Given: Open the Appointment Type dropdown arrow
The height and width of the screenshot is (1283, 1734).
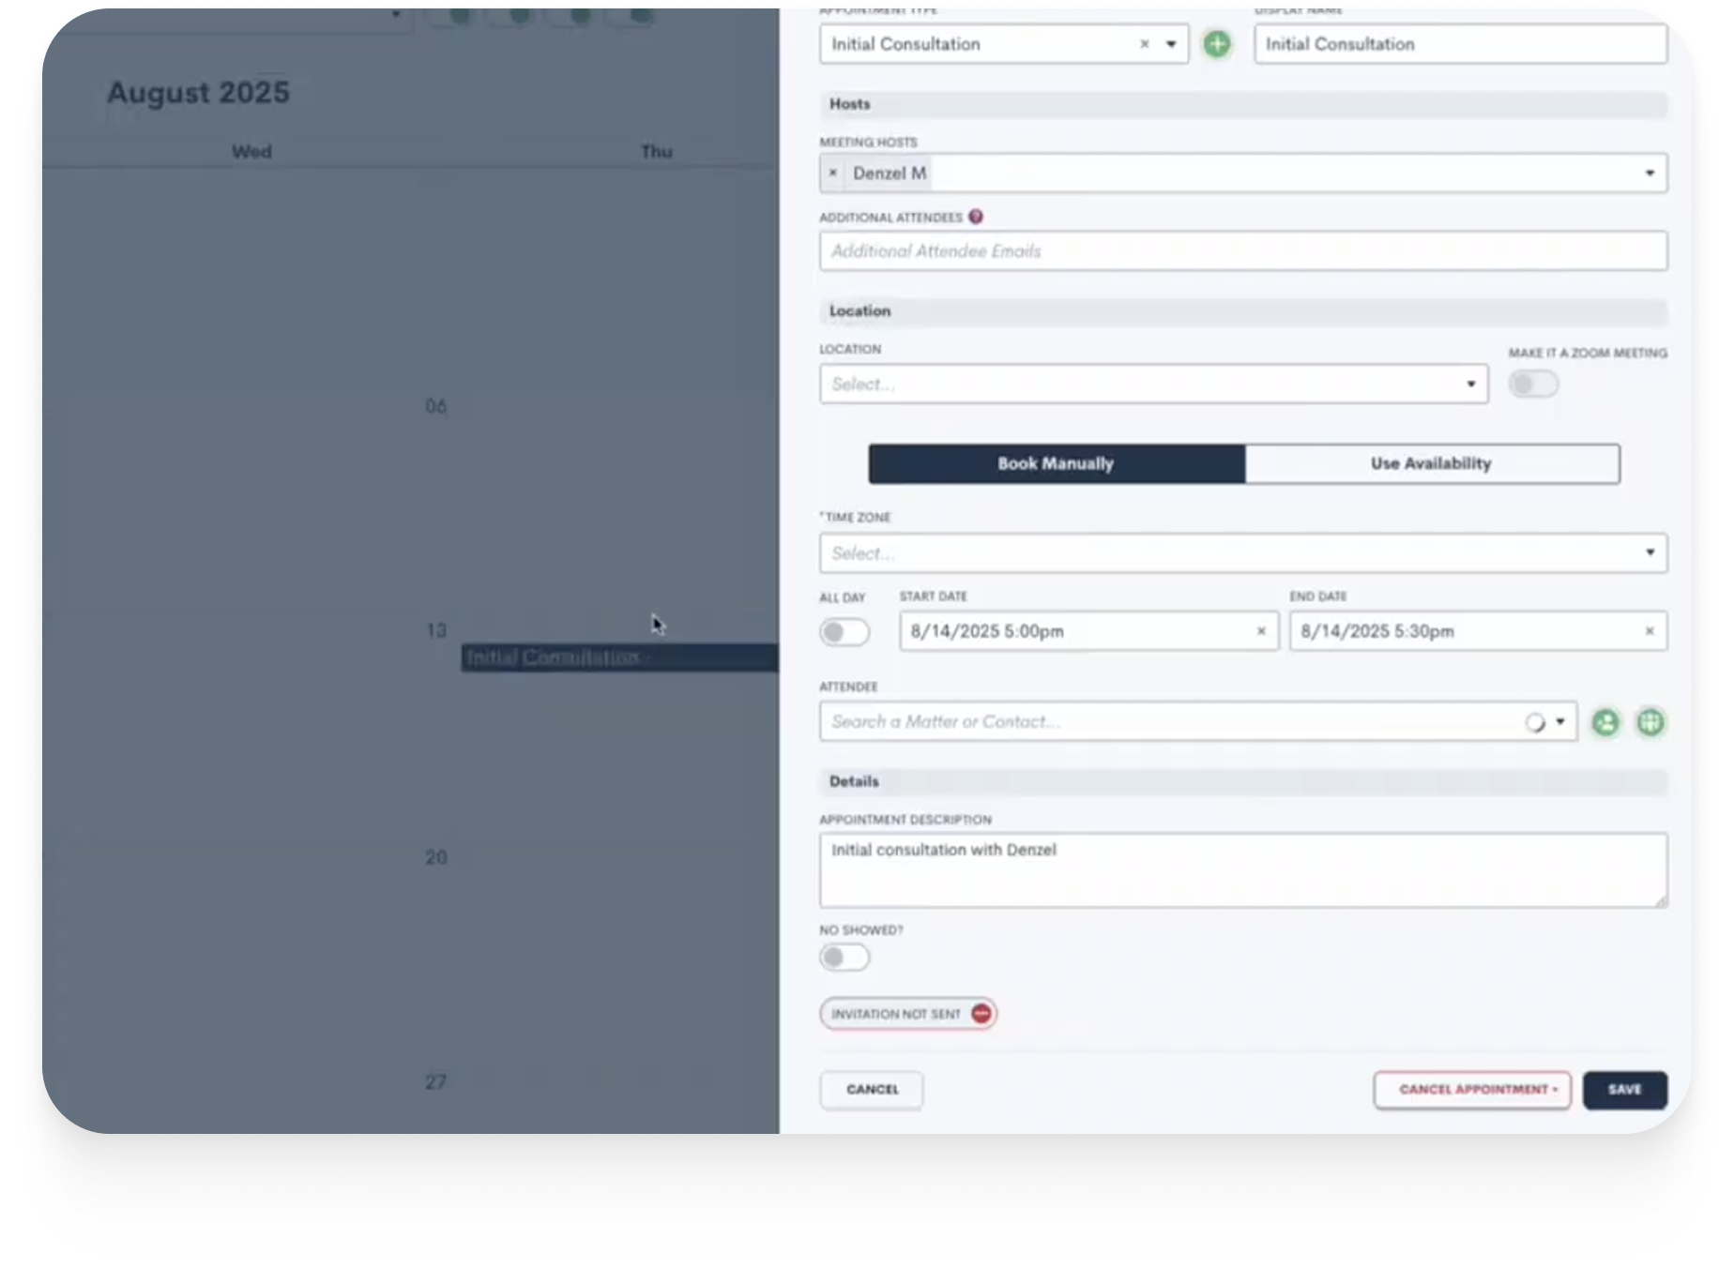Looking at the screenshot, I should click(x=1171, y=44).
